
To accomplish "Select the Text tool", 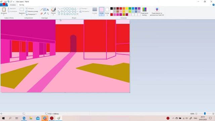I will [48, 10].
